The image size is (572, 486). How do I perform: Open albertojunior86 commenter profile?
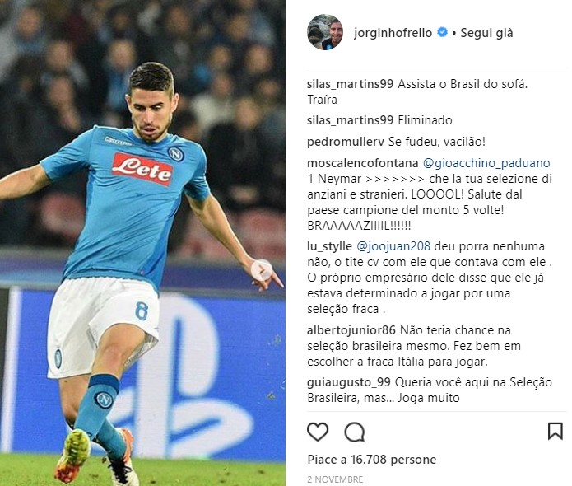point(351,330)
